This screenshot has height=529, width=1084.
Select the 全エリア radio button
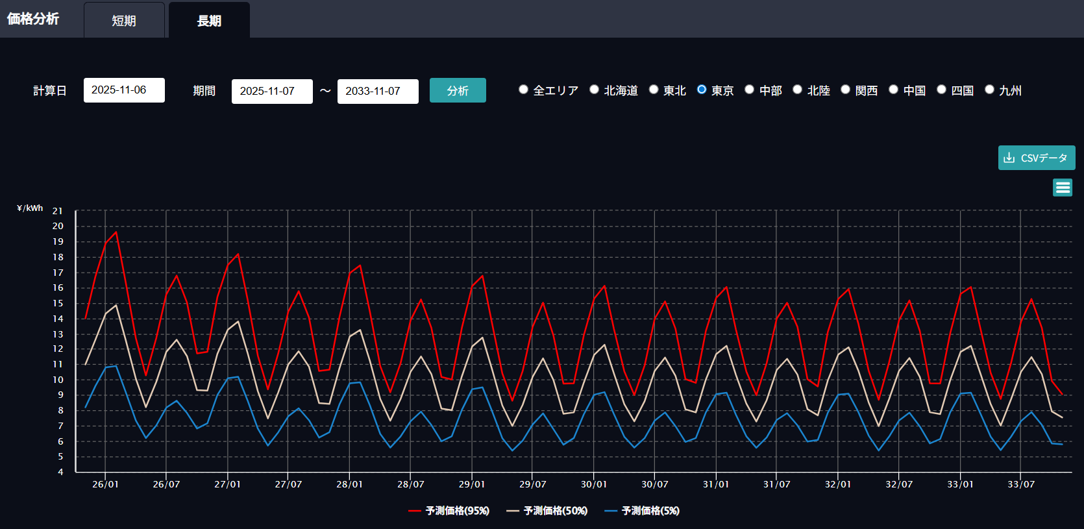coord(523,90)
